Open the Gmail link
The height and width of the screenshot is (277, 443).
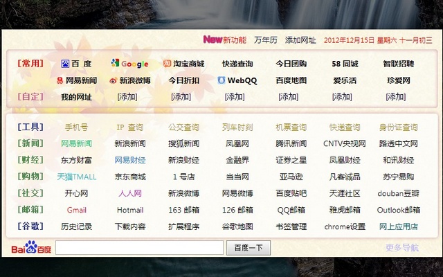[77, 210]
